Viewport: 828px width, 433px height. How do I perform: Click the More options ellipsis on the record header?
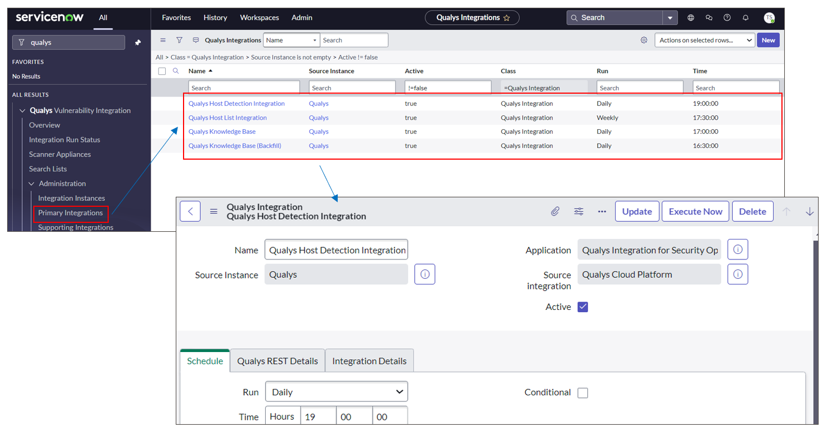pyautogui.click(x=602, y=211)
